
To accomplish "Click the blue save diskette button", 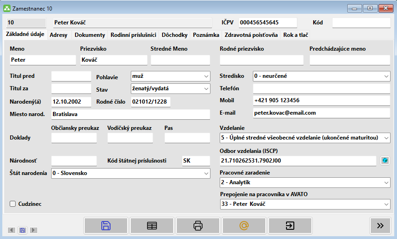I will click(106, 226).
